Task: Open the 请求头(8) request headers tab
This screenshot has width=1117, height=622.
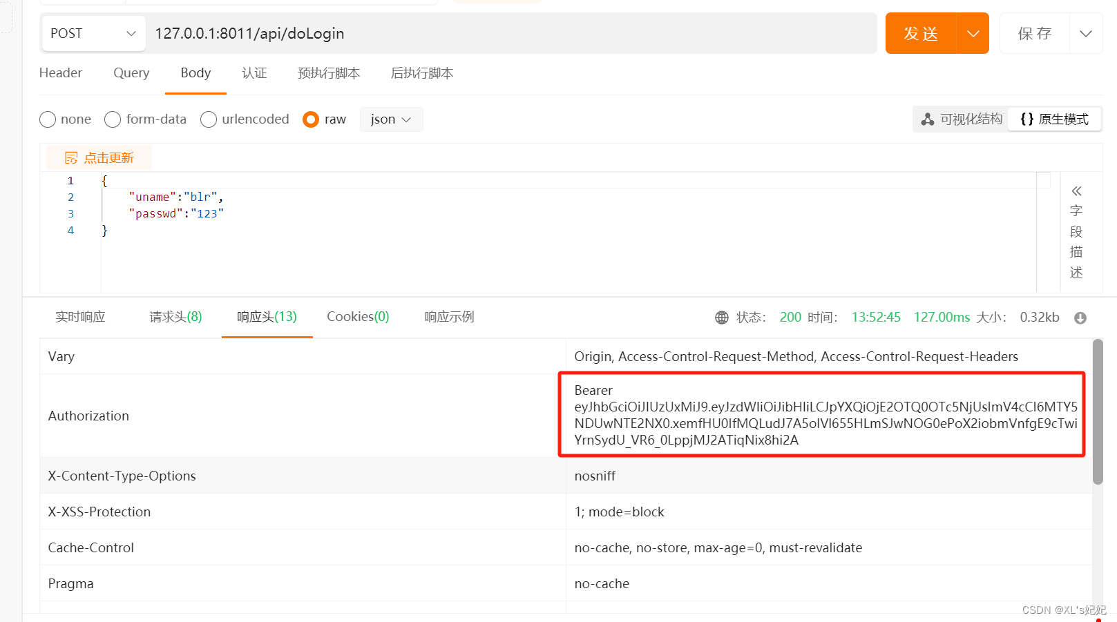Action: (x=175, y=317)
